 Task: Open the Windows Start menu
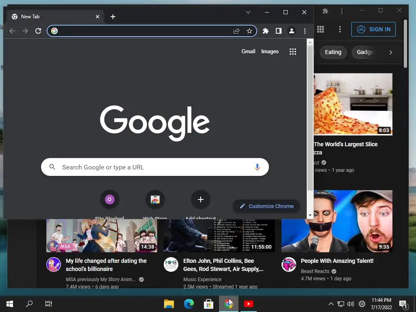[10, 304]
